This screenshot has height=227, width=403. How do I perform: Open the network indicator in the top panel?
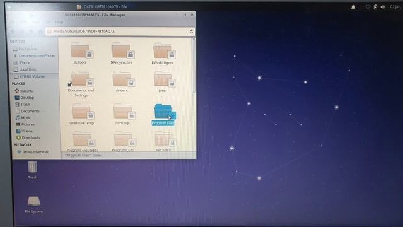click(x=368, y=7)
